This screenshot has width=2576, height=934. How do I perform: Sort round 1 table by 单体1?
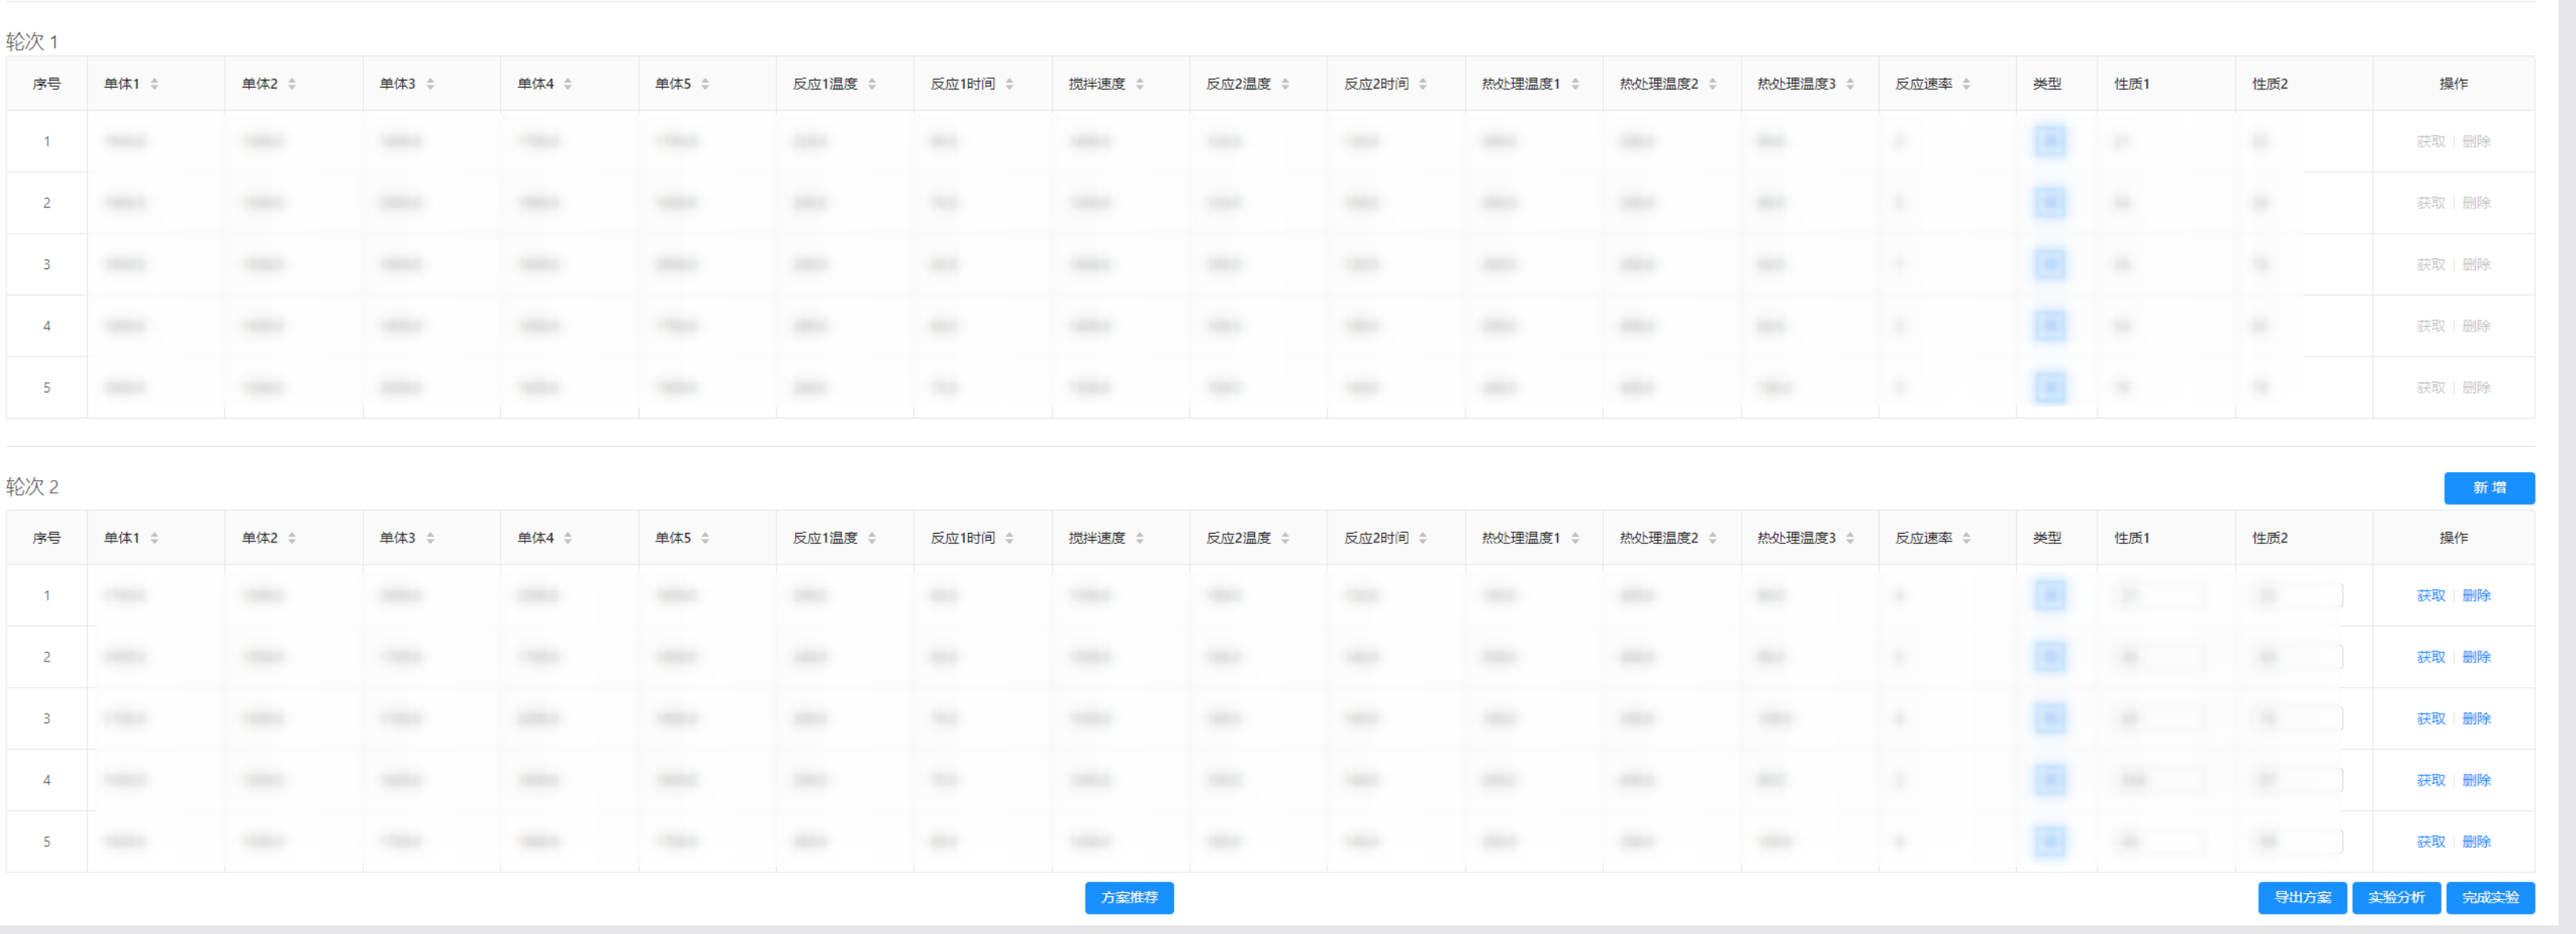[154, 84]
